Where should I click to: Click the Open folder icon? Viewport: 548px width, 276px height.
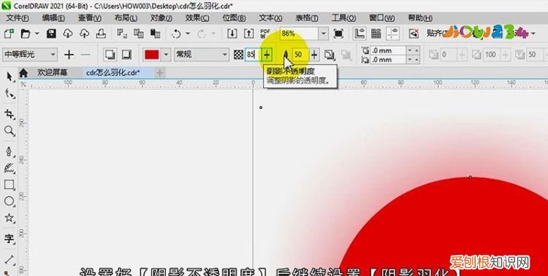pyautogui.click(x=25, y=33)
